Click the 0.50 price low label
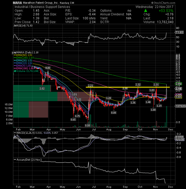This screenshot has height=189, width=186. (x=87, y=125)
